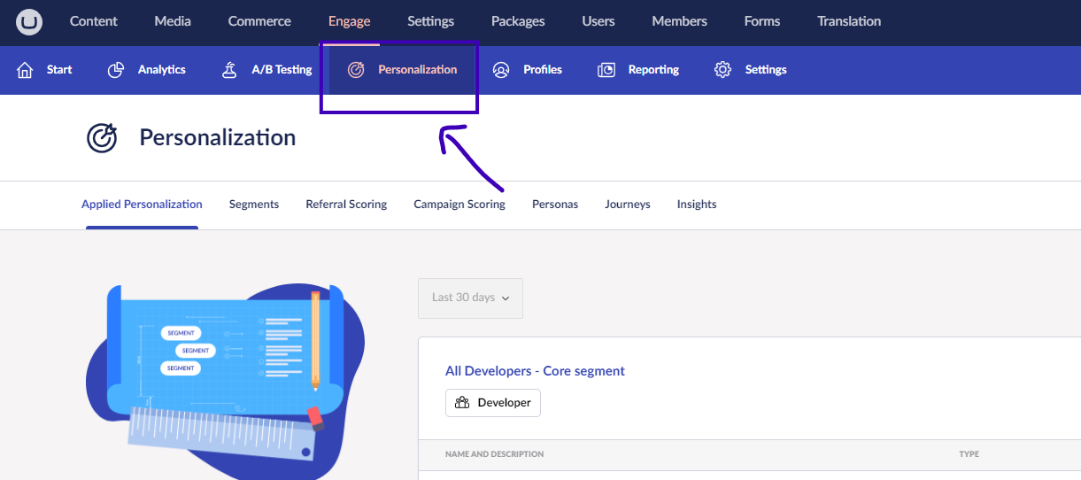
Task: Open the Journeys tab
Action: click(x=628, y=205)
